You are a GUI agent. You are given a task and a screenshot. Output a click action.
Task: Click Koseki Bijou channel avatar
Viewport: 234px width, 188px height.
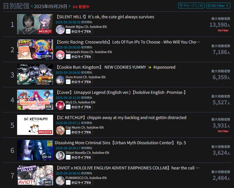point(60,30)
